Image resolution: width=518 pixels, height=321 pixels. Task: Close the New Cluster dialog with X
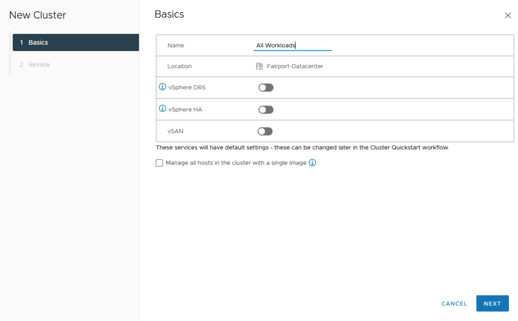pos(508,16)
